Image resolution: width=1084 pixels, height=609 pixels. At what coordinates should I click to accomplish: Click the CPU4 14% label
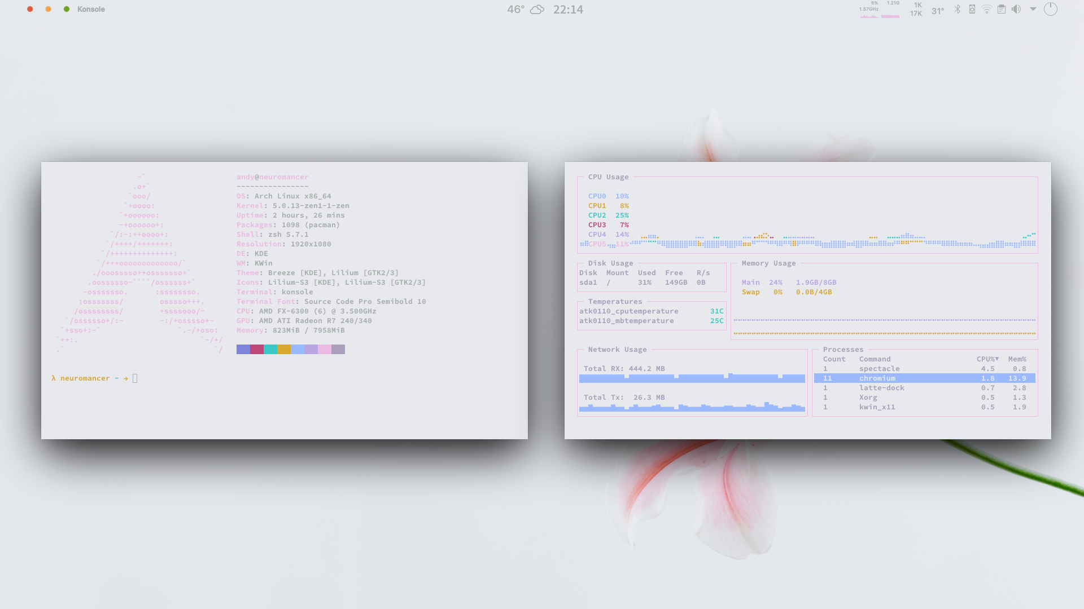(x=609, y=235)
